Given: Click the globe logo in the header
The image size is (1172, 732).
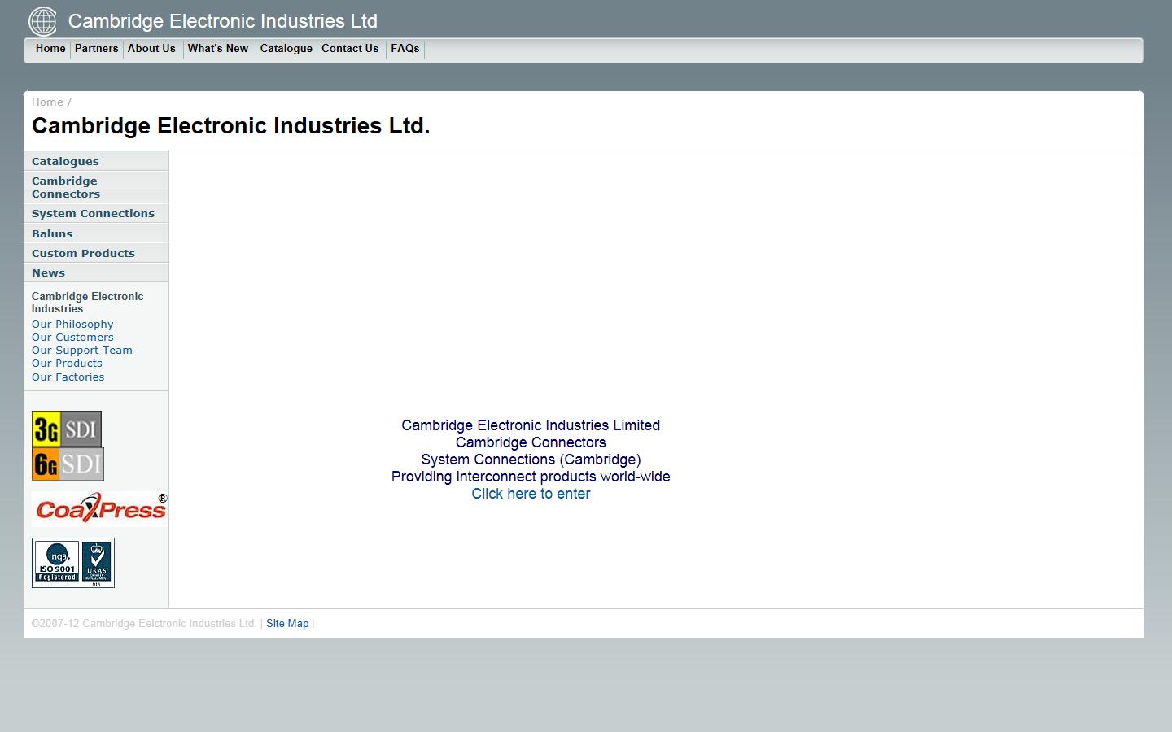Looking at the screenshot, I should tap(42, 21).
